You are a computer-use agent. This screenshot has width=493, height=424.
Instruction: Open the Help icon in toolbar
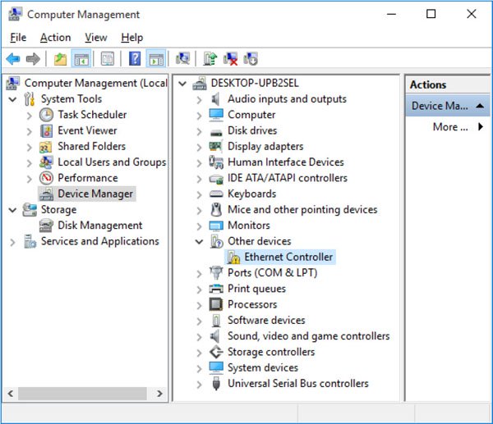click(x=135, y=59)
